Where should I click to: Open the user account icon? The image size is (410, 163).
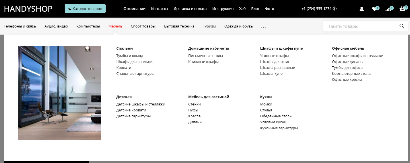[x=362, y=9]
